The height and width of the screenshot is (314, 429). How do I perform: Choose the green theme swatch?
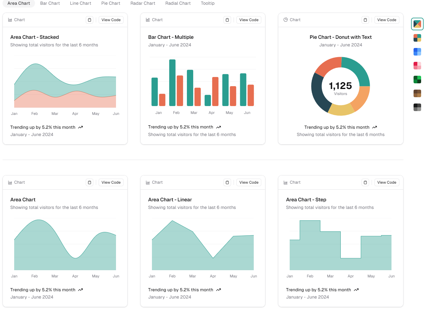pyautogui.click(x=417, y=80)
